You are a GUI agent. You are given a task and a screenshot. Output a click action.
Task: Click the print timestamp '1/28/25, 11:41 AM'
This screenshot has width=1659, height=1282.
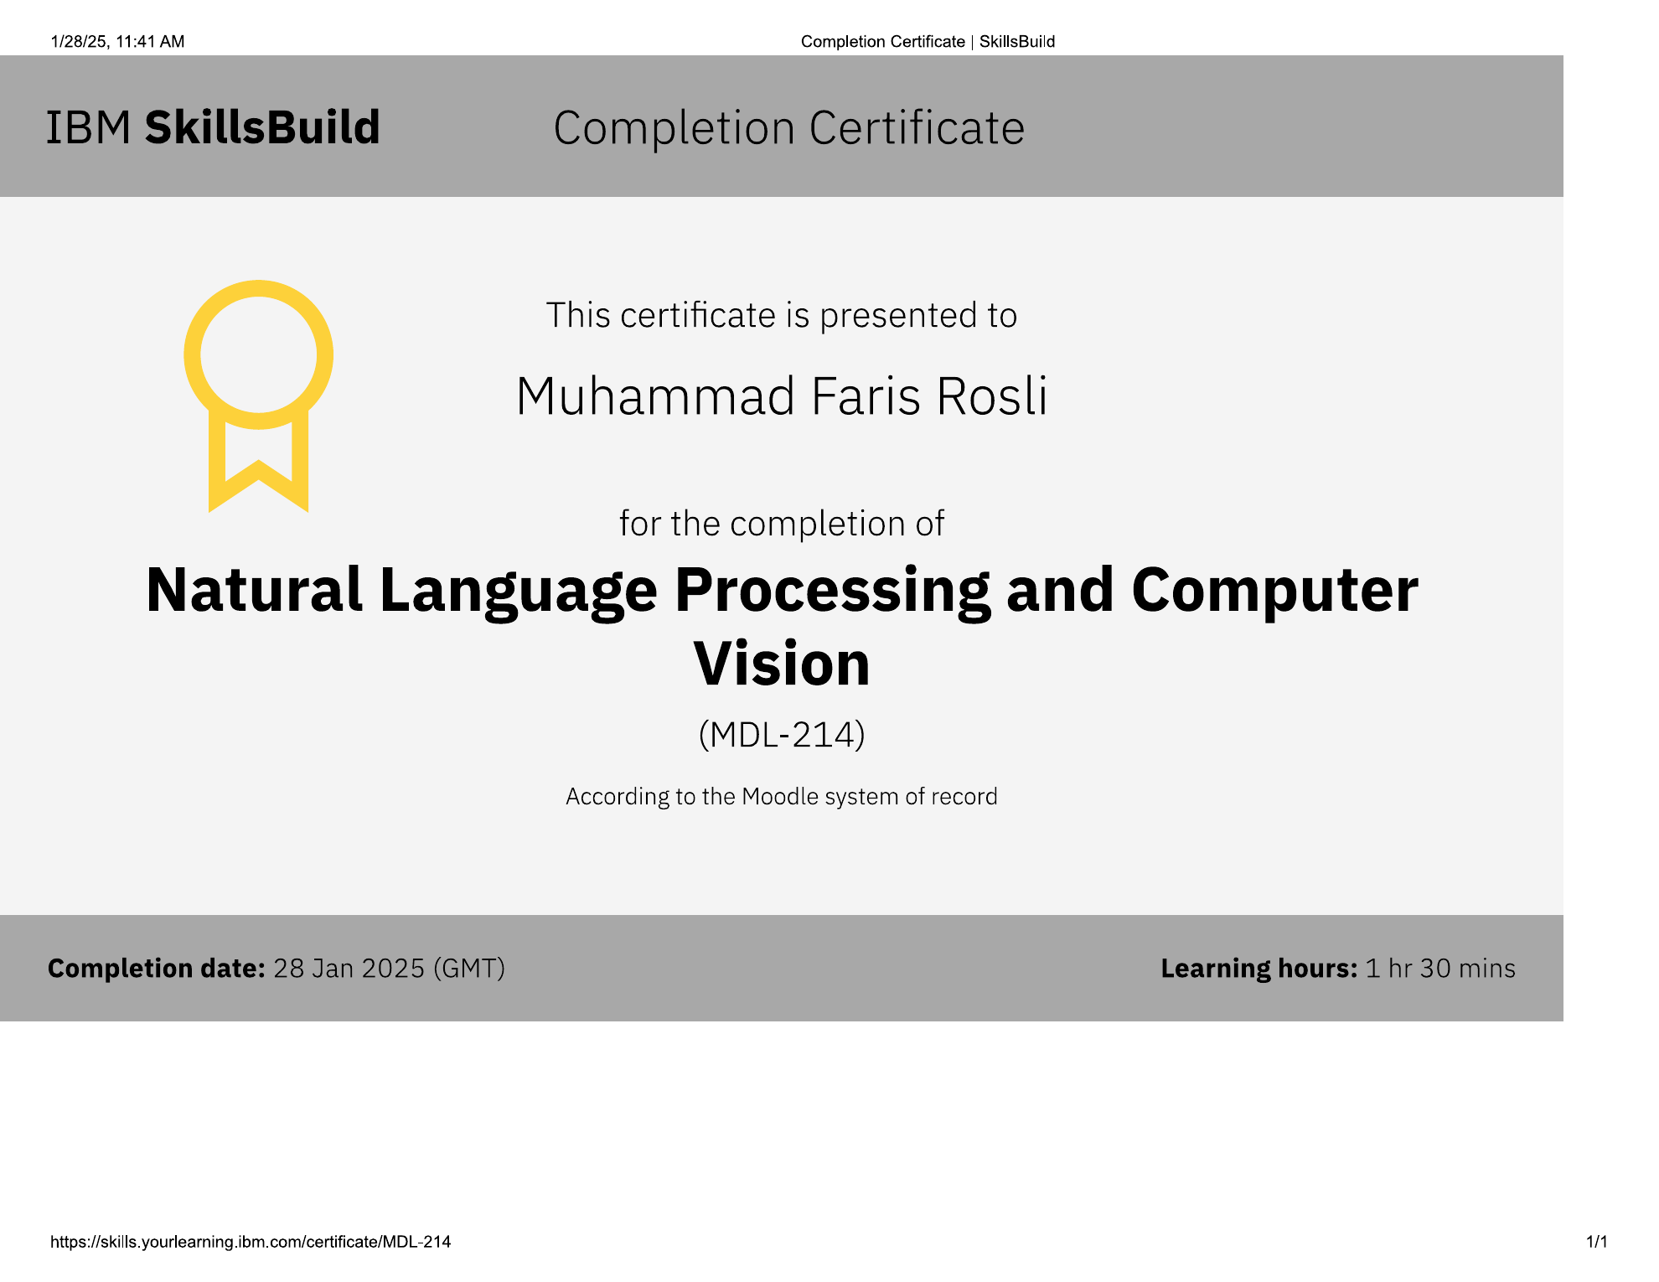[117, 42]
